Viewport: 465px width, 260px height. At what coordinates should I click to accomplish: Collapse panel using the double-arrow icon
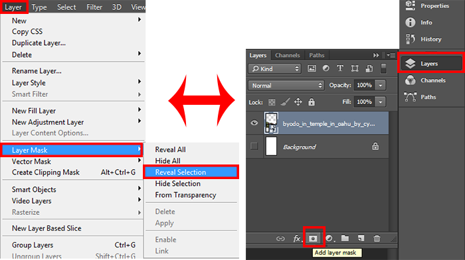(376, 55)
